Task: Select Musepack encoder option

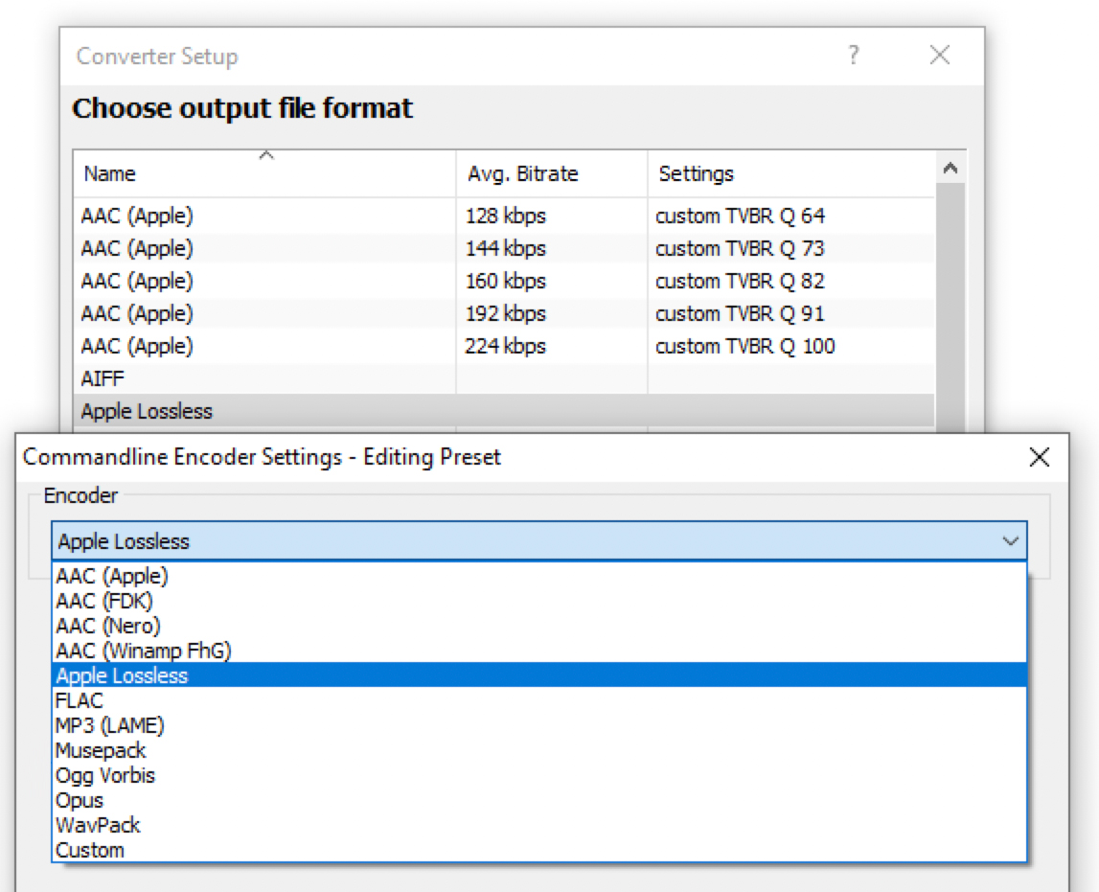Action: pos(539,750)
